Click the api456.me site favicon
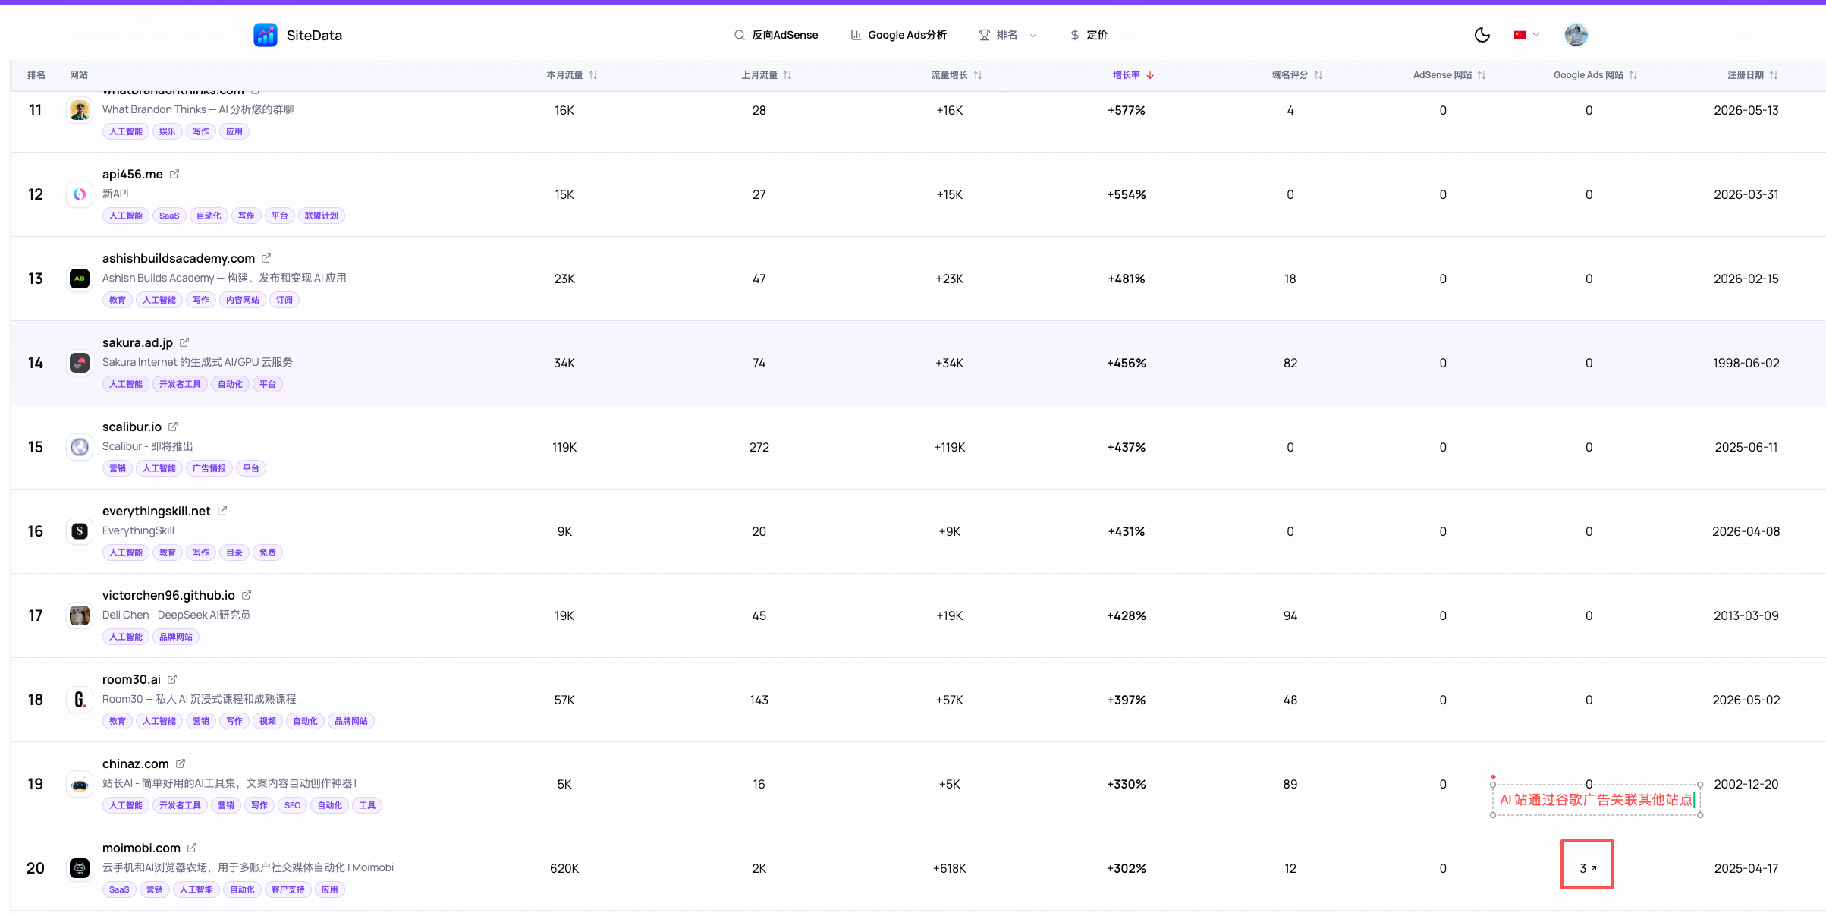The width and height of the screenshot is (1826, 913). coord(80,194)
